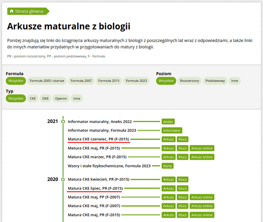Image resolution: width=263 pixels, height=222 pixels.
Task: Click 'Informator maturalny, Formuła 2023' text
Action: pos(102,131)
